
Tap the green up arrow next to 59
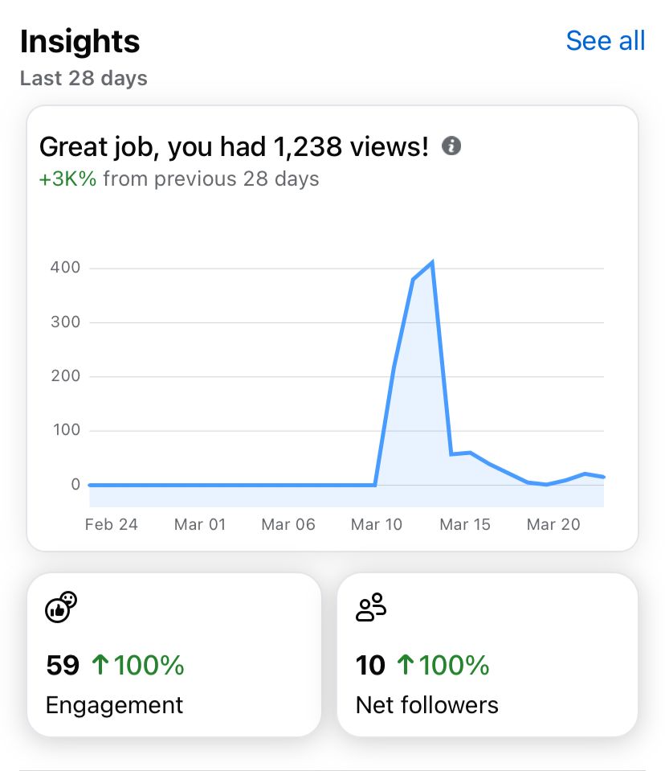click(100, 666)
